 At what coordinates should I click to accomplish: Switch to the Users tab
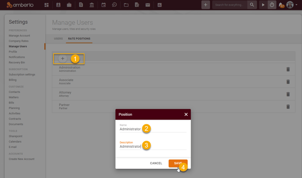58,39
